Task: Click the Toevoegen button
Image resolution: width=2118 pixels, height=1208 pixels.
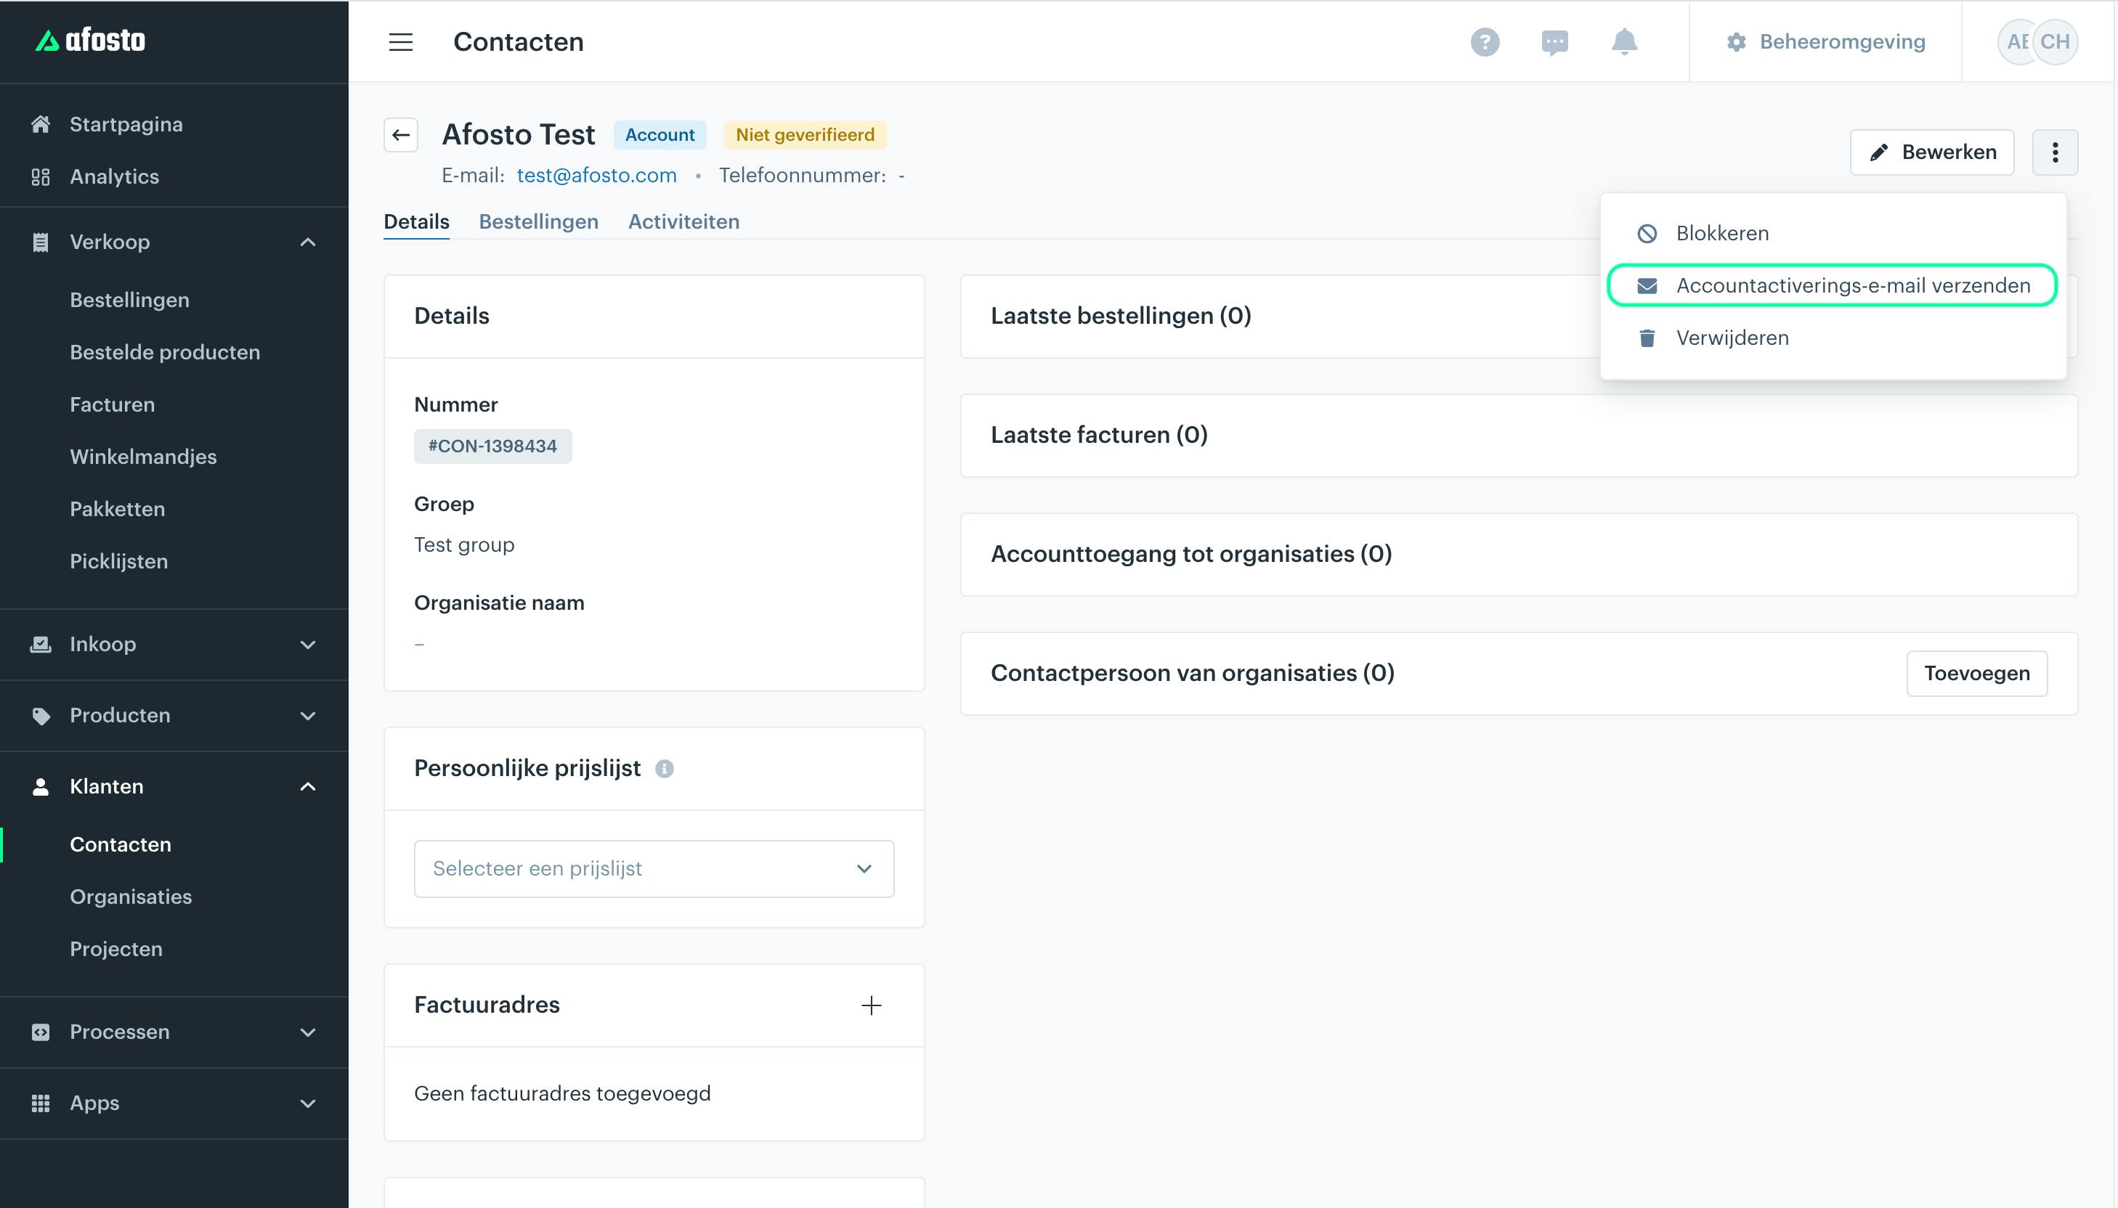Action: [1977, 674]
